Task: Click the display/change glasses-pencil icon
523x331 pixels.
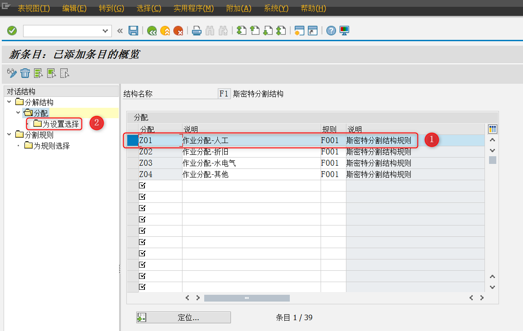Action: click(11, 73)
